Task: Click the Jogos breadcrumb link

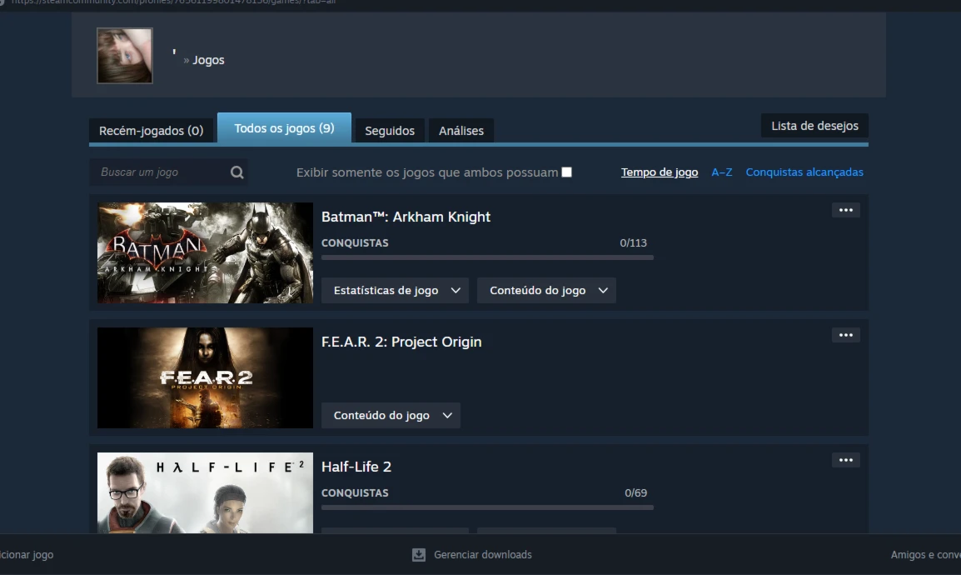Action: point(208,60)
